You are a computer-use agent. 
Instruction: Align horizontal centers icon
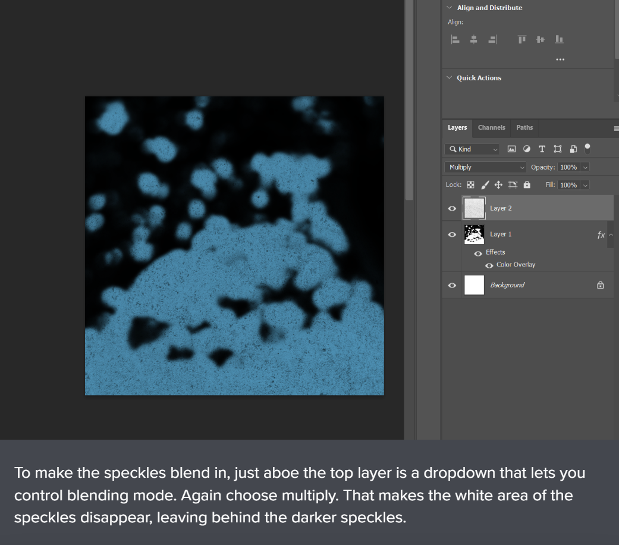(474, 39)
